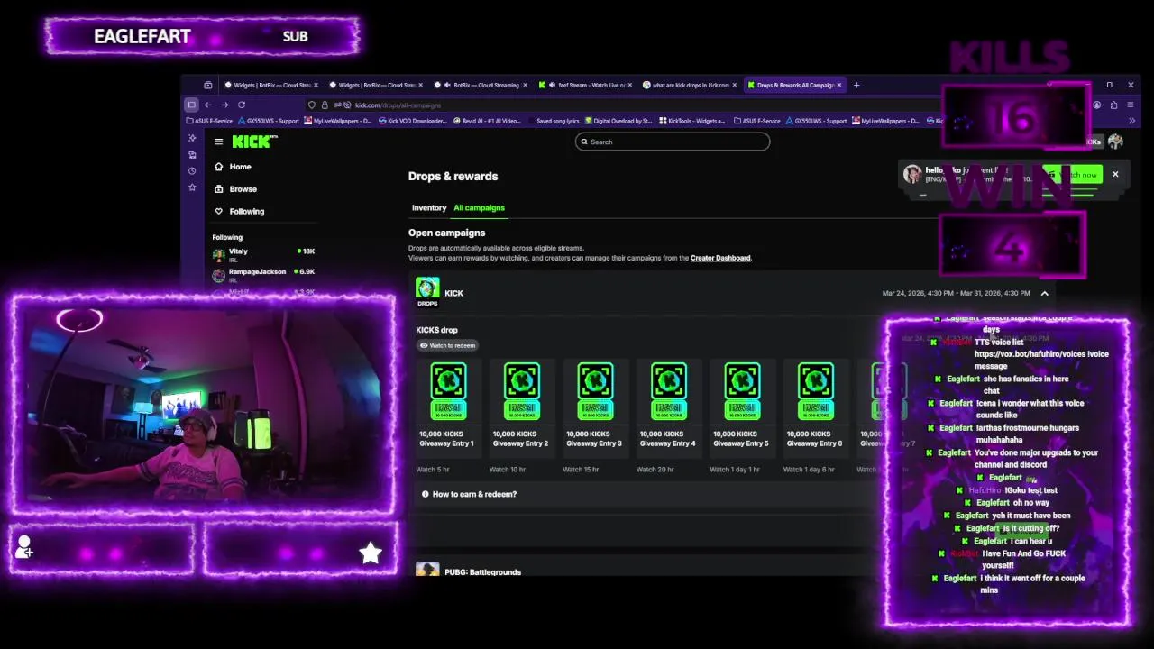Open the Following page in the sidebar
1154x649 pixels.
[x=239, y=211]
